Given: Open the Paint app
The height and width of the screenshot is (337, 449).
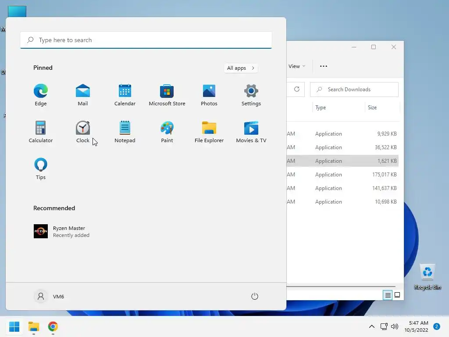Looking at the screenshot, I should point(167,132).
